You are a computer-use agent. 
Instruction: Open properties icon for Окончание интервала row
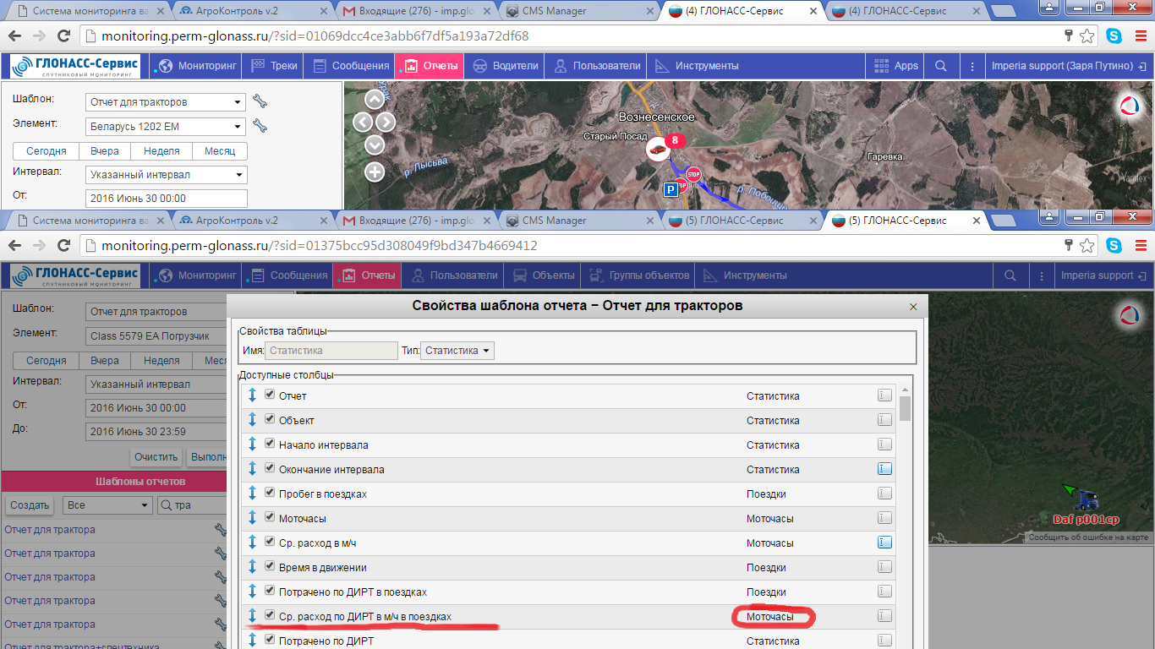coord(884,469)
